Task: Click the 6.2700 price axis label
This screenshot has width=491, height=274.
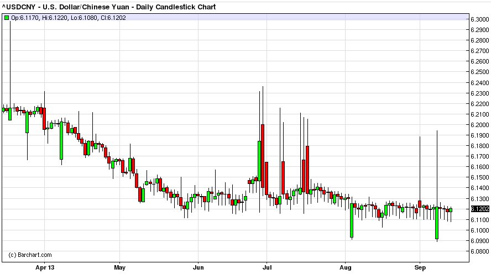Action: coord(480,51)
